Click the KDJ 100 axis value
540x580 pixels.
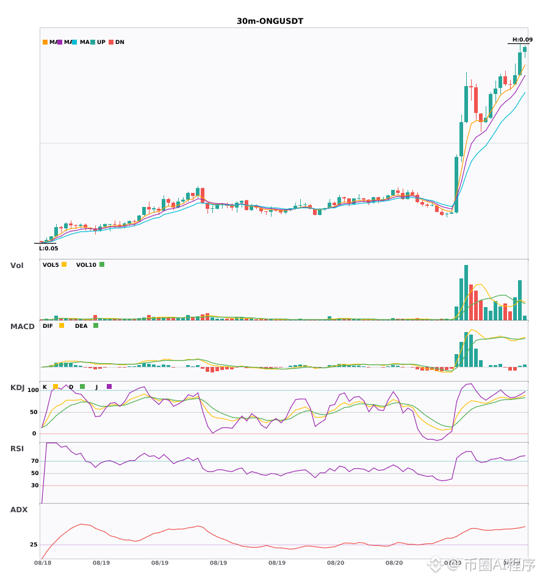pyautogui.click(x=33, y=390)
